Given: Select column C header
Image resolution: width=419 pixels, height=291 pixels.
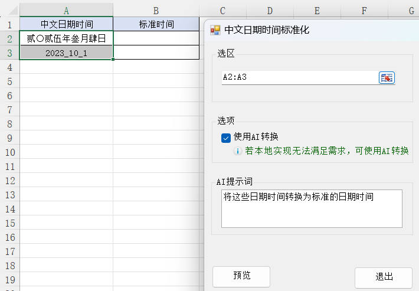Looking at the screenshot, I should click(222, 11).
